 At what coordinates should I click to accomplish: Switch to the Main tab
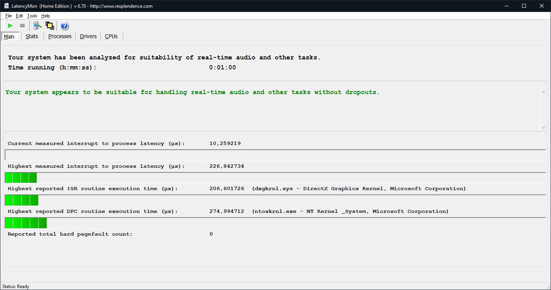pyautogui.click(x=9, y=37)
